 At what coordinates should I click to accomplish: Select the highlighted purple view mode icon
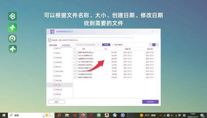pos(154,45)
